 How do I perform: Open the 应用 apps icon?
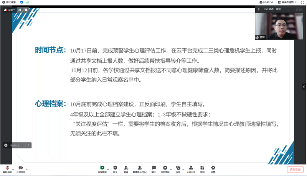point(202,169)
